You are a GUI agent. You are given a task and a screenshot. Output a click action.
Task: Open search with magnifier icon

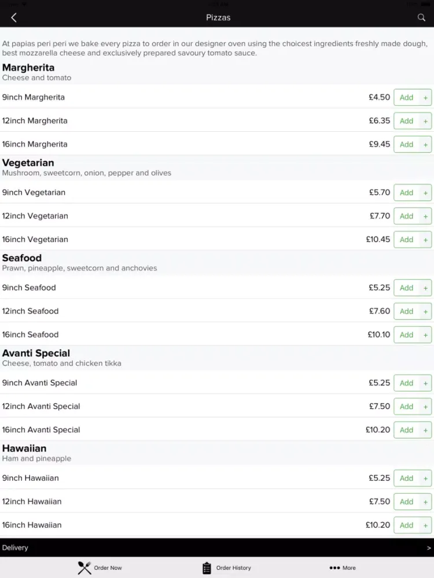pyautogui.click(x=421, y=17)
